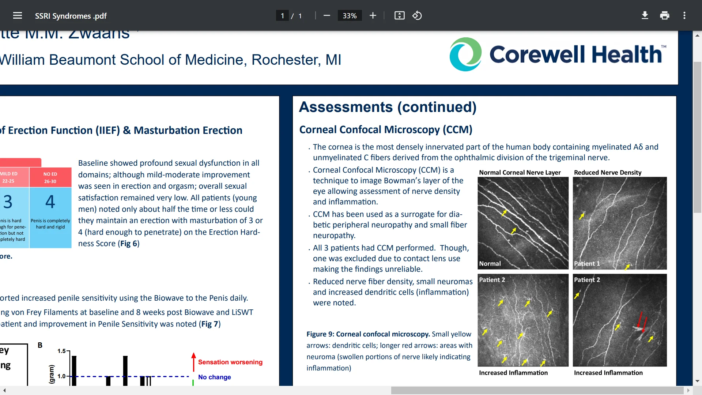Image resolution: width=702 pixels, height=395 pixels.
Task: Click the Sensation worsening label
Action: point(230,362)
